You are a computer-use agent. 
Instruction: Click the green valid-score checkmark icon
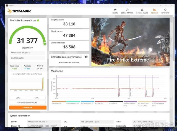pyautogui.click(x=38, y=20)
